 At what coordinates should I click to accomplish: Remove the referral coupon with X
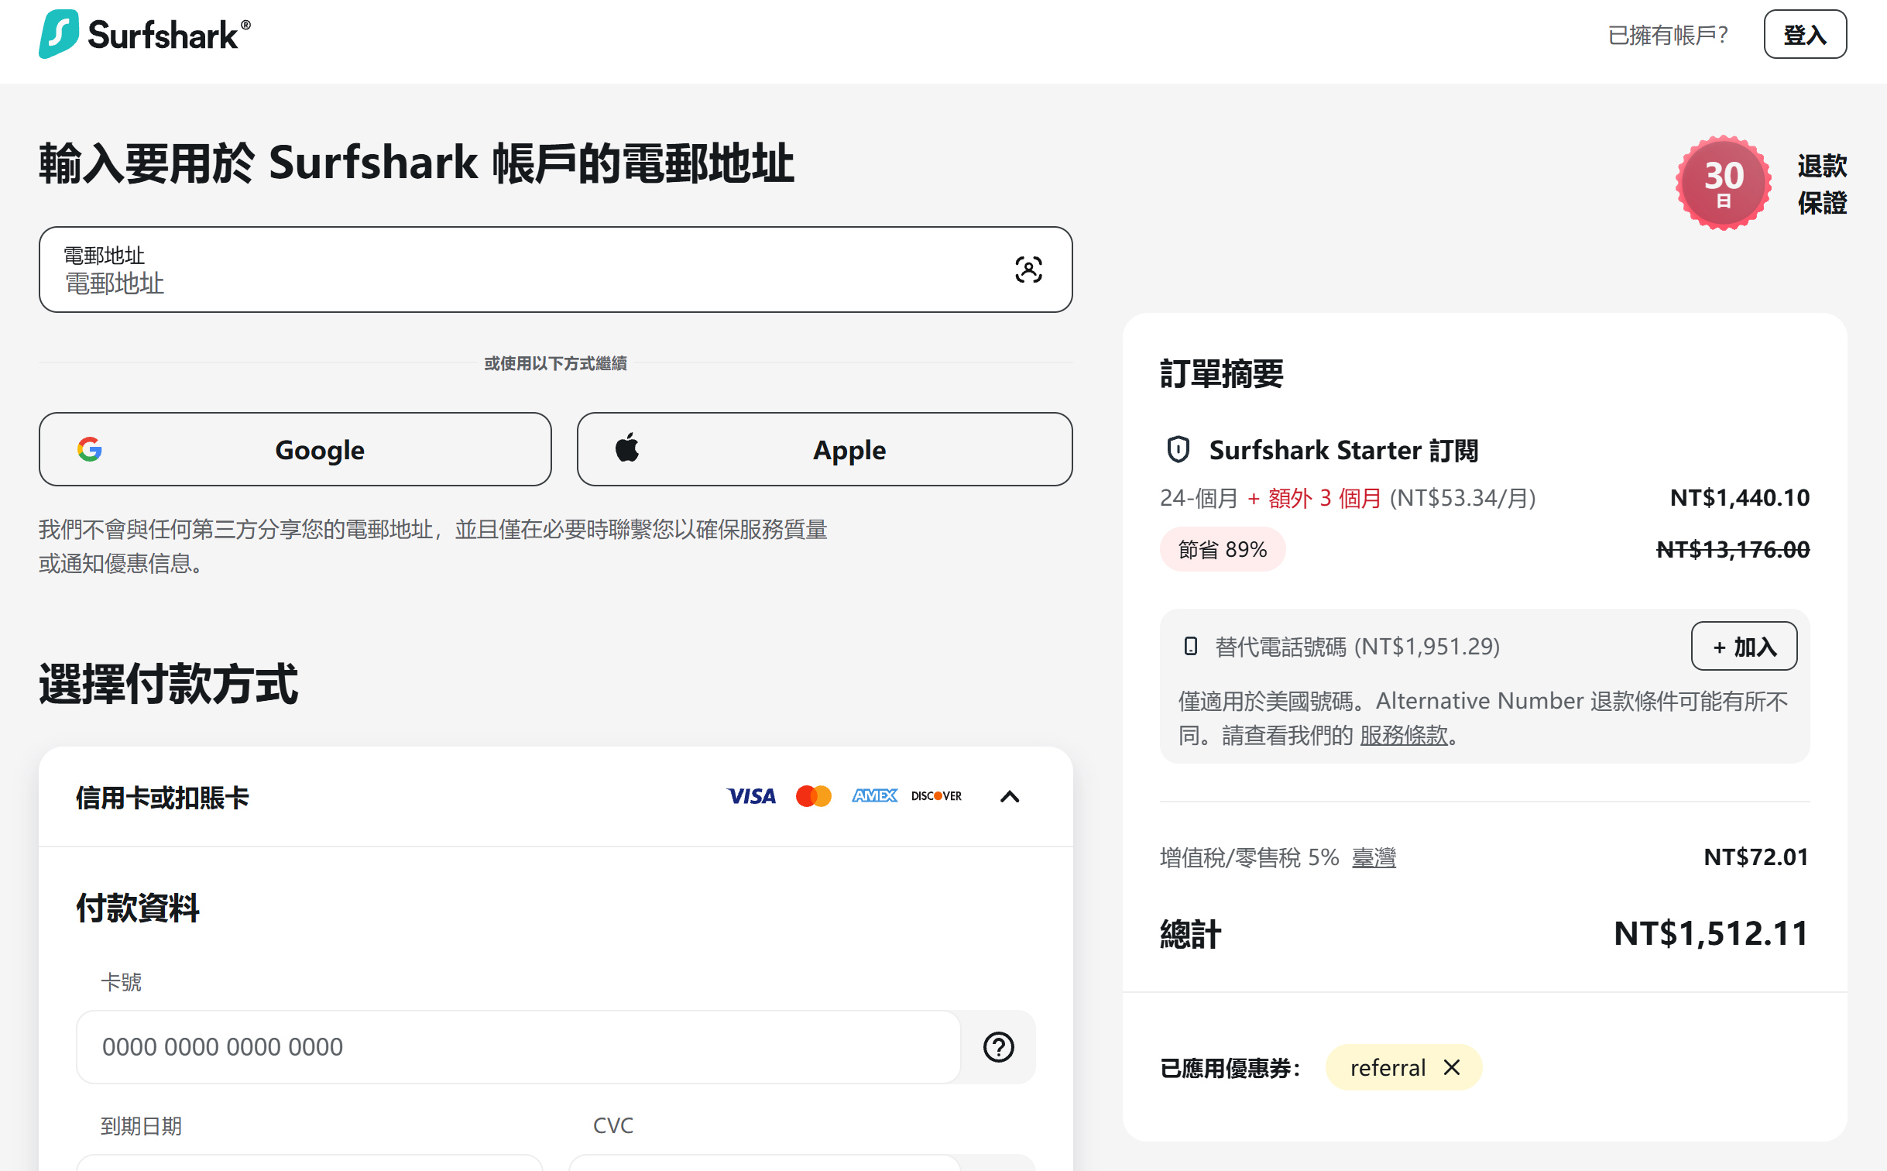[x=1452, y=1067]
